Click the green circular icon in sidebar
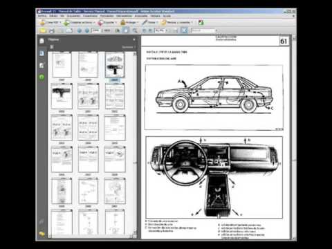The image size is (332, 249). click(41, 77)
